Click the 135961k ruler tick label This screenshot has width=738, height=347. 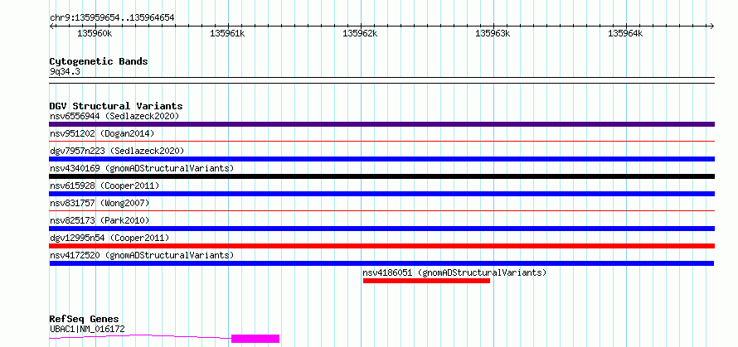point(228,33)
